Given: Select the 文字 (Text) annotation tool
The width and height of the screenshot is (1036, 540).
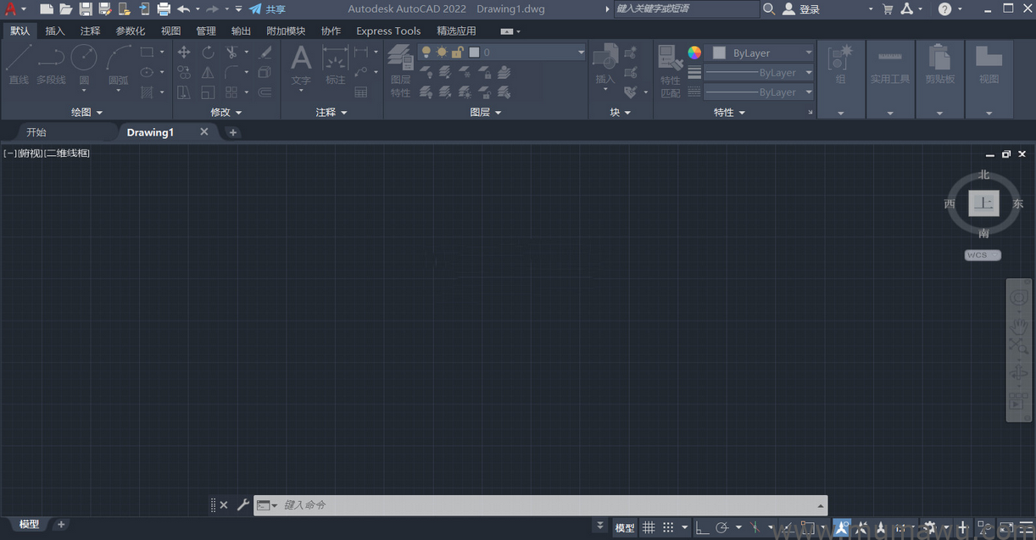Looking at the screenshot, I should (301, 64).
